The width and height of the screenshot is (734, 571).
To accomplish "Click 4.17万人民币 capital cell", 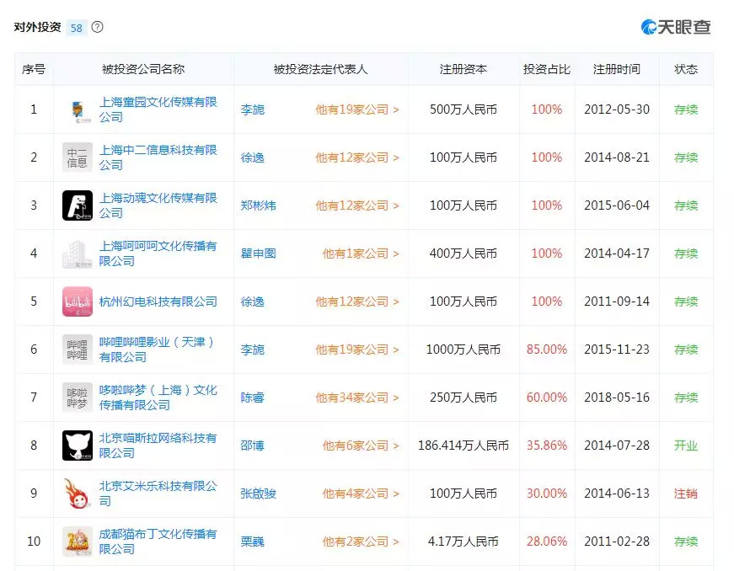I will (463, 542).
